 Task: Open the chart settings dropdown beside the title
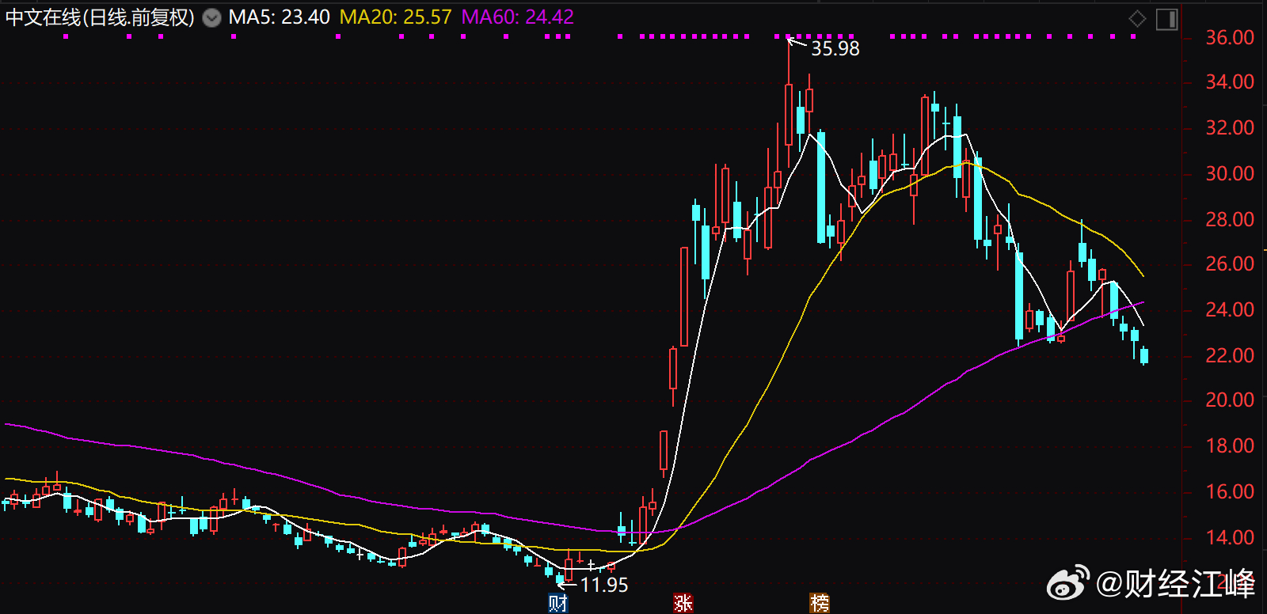coord(211,18)
